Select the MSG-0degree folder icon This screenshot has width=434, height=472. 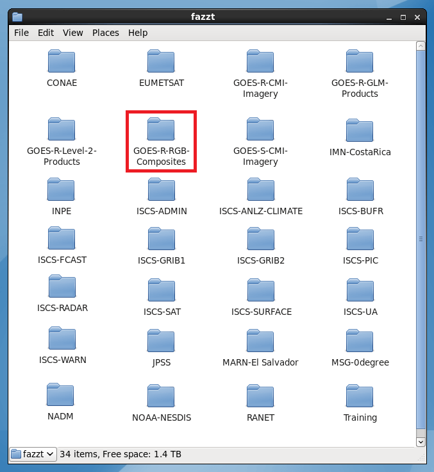pyautogui.click(x=360, y=341)
